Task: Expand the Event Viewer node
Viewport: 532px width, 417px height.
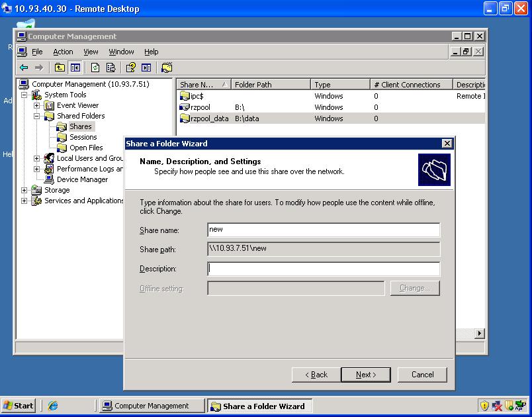Action: pos(37,105)
